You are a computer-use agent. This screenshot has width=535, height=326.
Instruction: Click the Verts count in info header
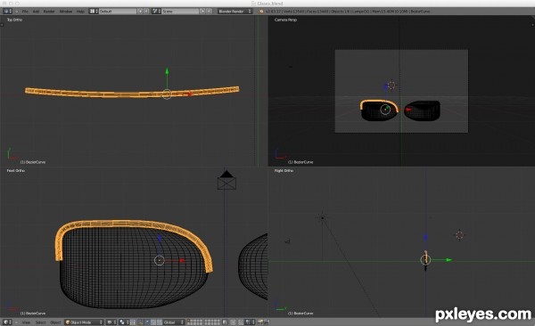[x=294, y=12]
